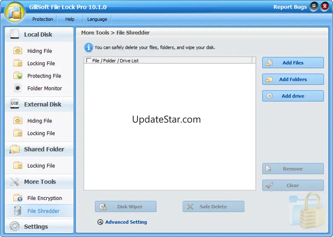Click the Local Disk Locking File icon
The image size is (333, 237).
point(18,63)
